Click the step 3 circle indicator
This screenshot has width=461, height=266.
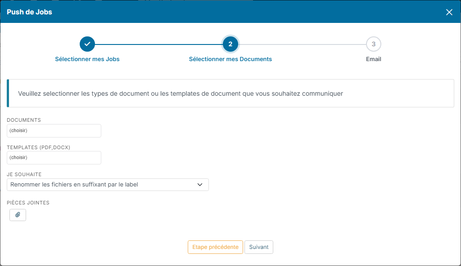click(x=373, y=44)
